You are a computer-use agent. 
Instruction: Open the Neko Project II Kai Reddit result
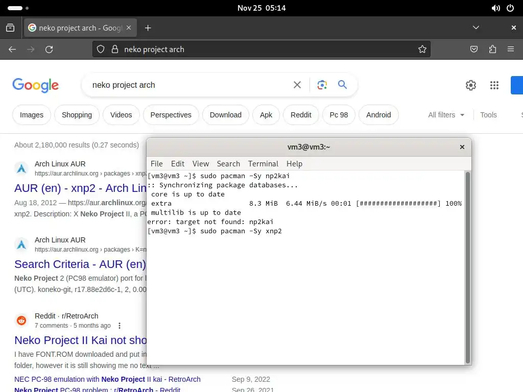pyautogui.click(x=80, y=340)
